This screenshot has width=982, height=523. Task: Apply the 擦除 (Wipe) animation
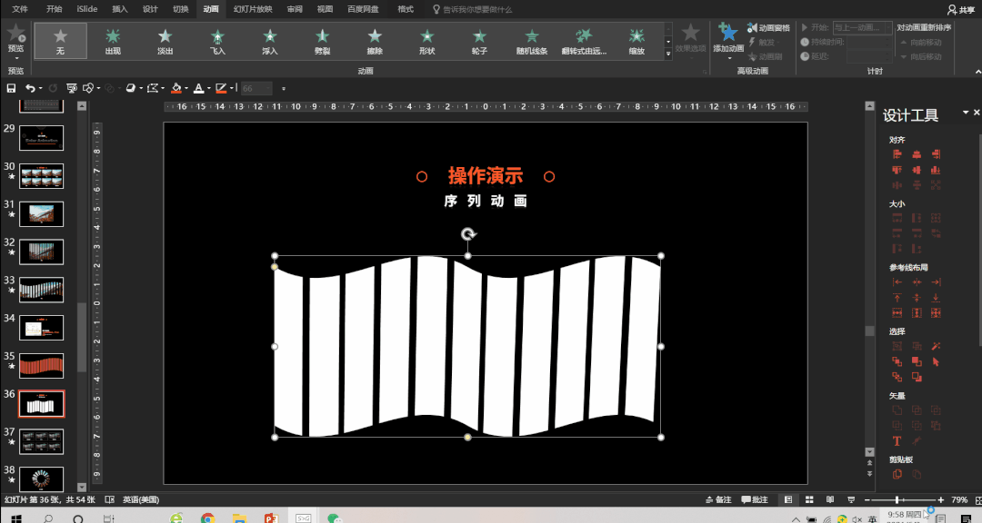click(375, 41)
